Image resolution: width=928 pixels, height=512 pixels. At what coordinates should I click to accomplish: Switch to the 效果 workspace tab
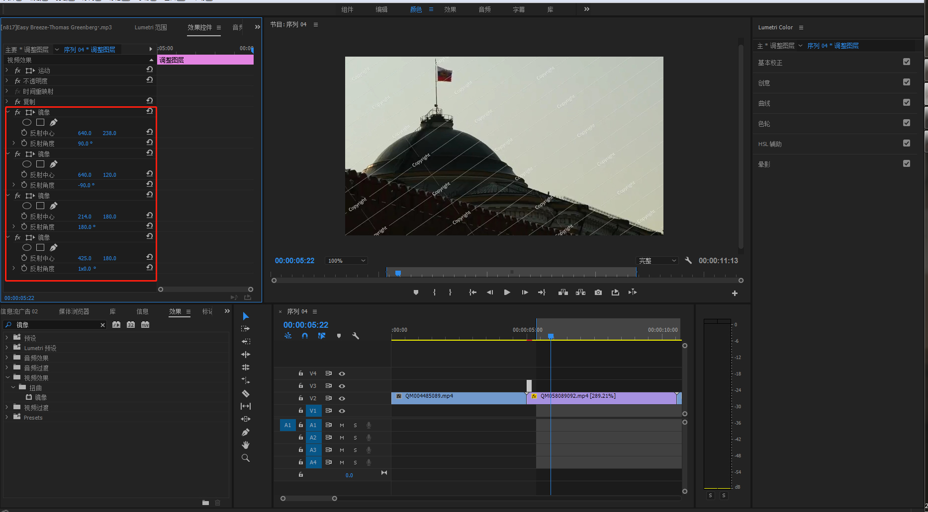(x=450, y=9)
